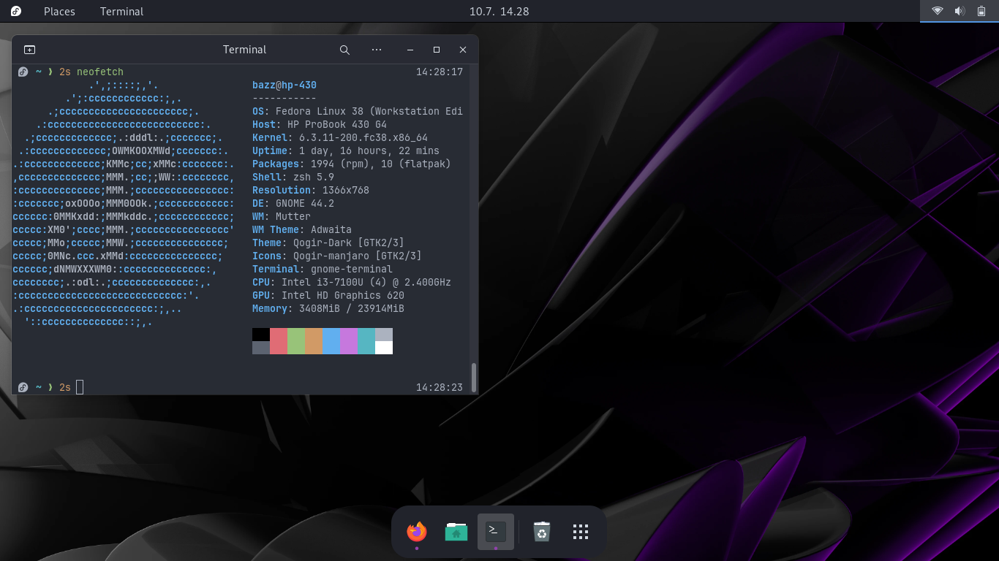The height and width of the screenshot is (561, 999).
Task: Minimize the Terminal window
Action: click(410, 50)
